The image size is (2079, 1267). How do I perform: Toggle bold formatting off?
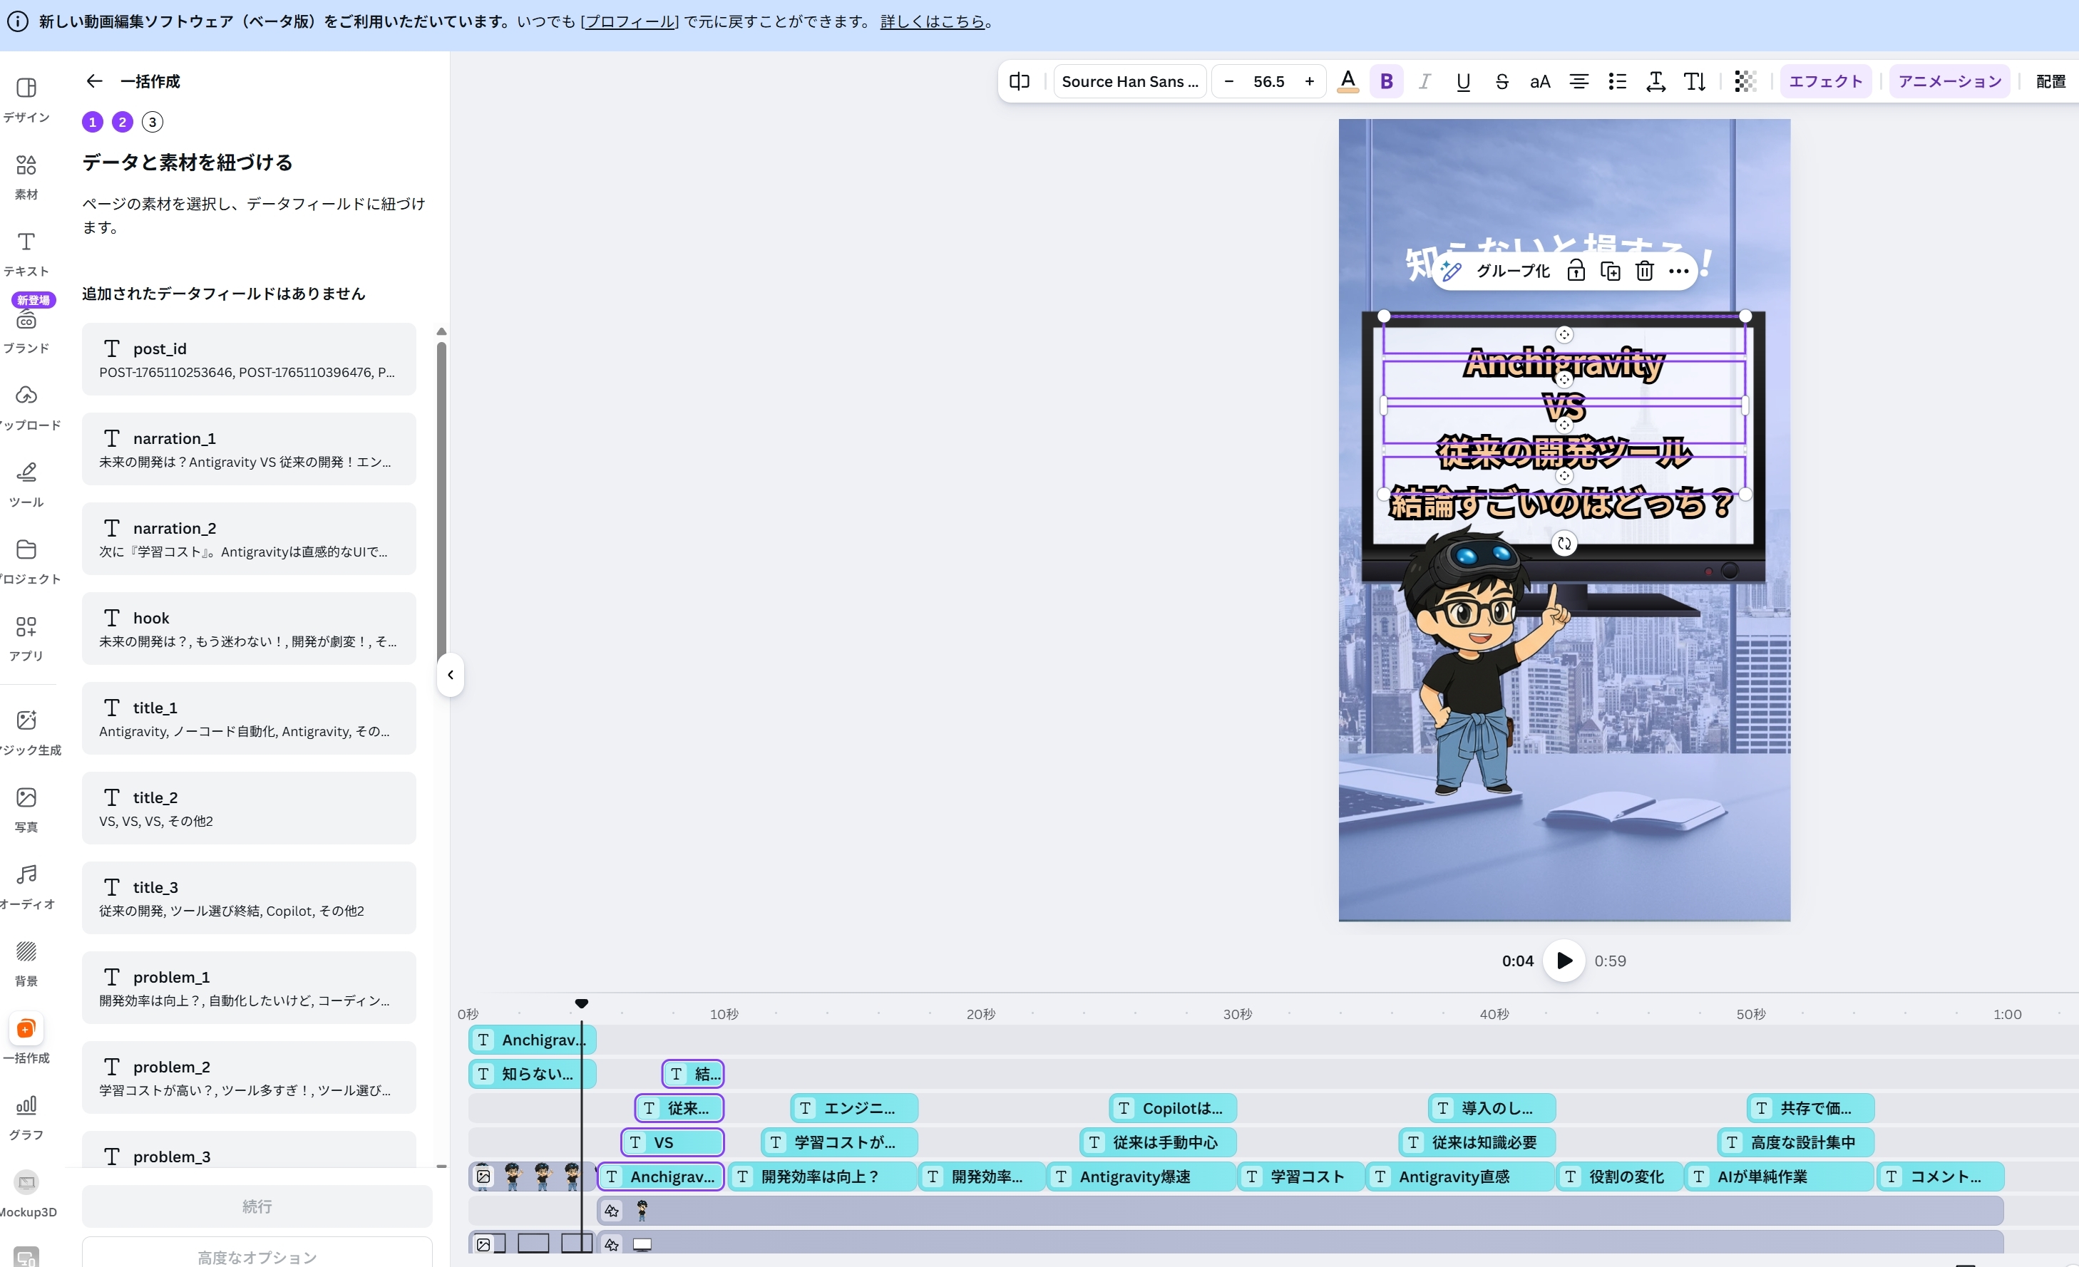(x=1385, y=82)
